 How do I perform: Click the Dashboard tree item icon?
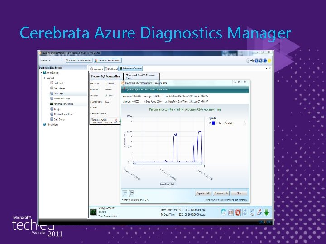coord(52,83)
